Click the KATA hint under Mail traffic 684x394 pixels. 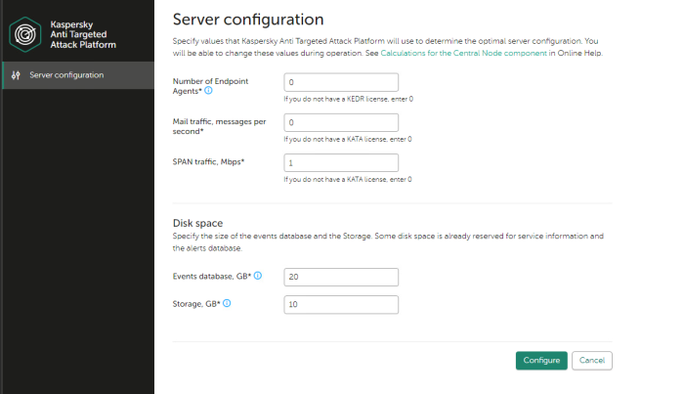tap(348, 139)
